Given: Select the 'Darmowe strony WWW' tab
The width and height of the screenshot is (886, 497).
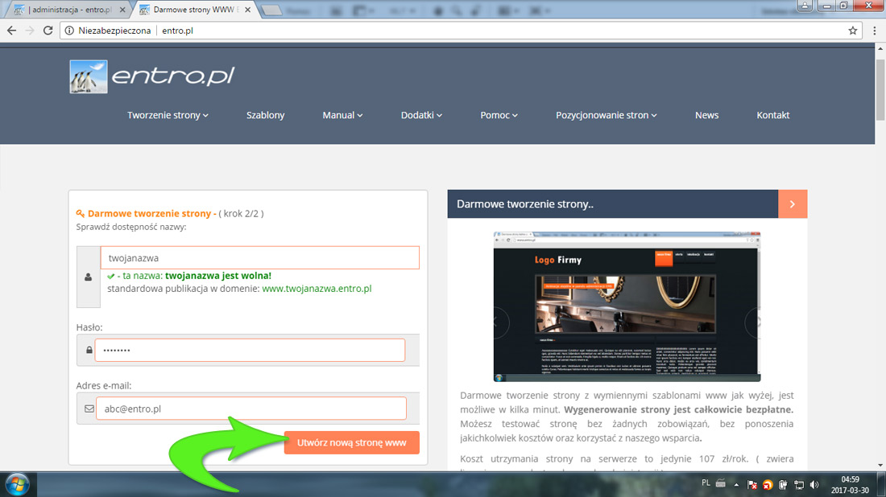Looking at the screenshot, I should pos(195,10).
